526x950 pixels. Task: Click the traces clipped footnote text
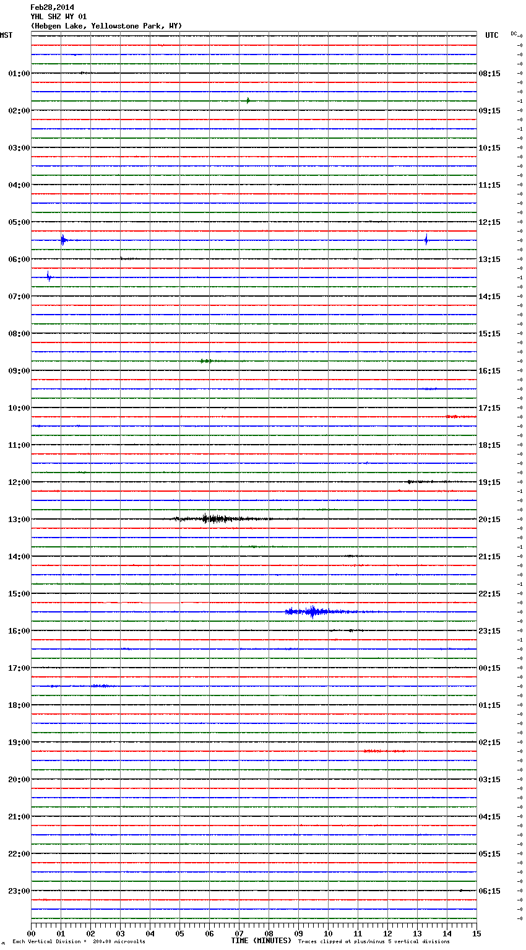point(374,941)
